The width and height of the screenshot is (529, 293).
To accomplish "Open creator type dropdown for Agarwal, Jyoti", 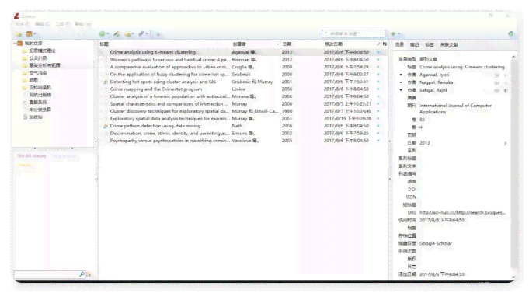I will 401,75.
